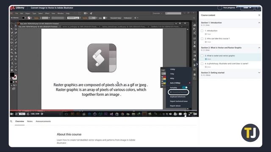Click Visual Studio icon in recorded taskbar
Image resolution: width=271 pixels, height=152 pixels.
click(111, 114)
